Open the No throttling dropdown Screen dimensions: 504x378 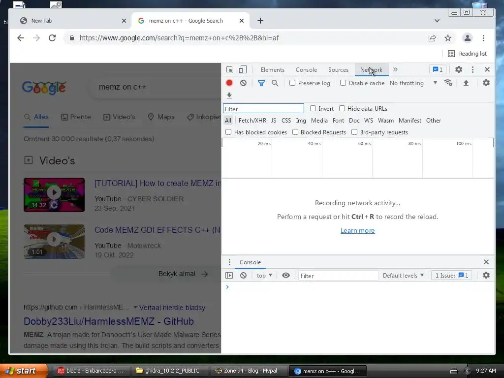tap(413, 83)
